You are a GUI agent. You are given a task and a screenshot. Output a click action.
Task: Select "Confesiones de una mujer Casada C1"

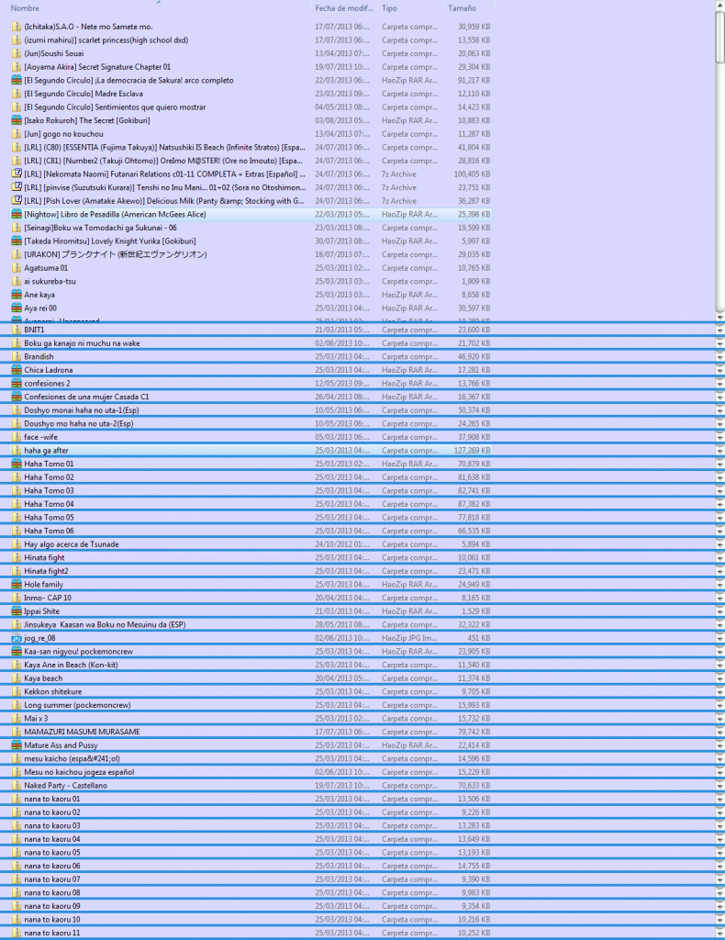pos(86,397)
